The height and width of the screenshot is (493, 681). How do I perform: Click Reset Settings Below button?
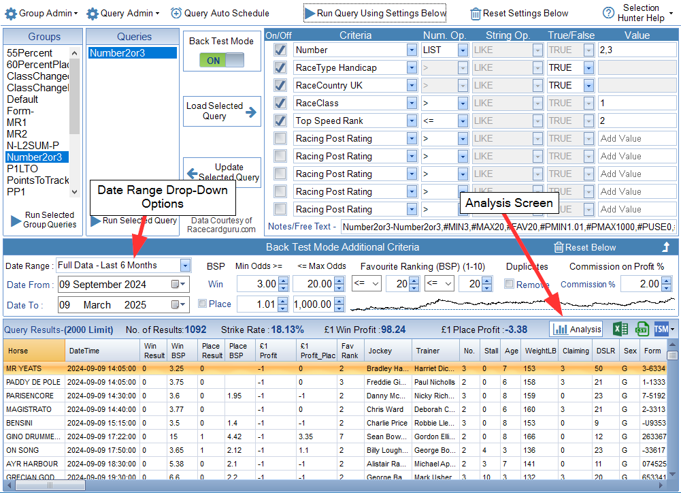click(x=519, y=13)
